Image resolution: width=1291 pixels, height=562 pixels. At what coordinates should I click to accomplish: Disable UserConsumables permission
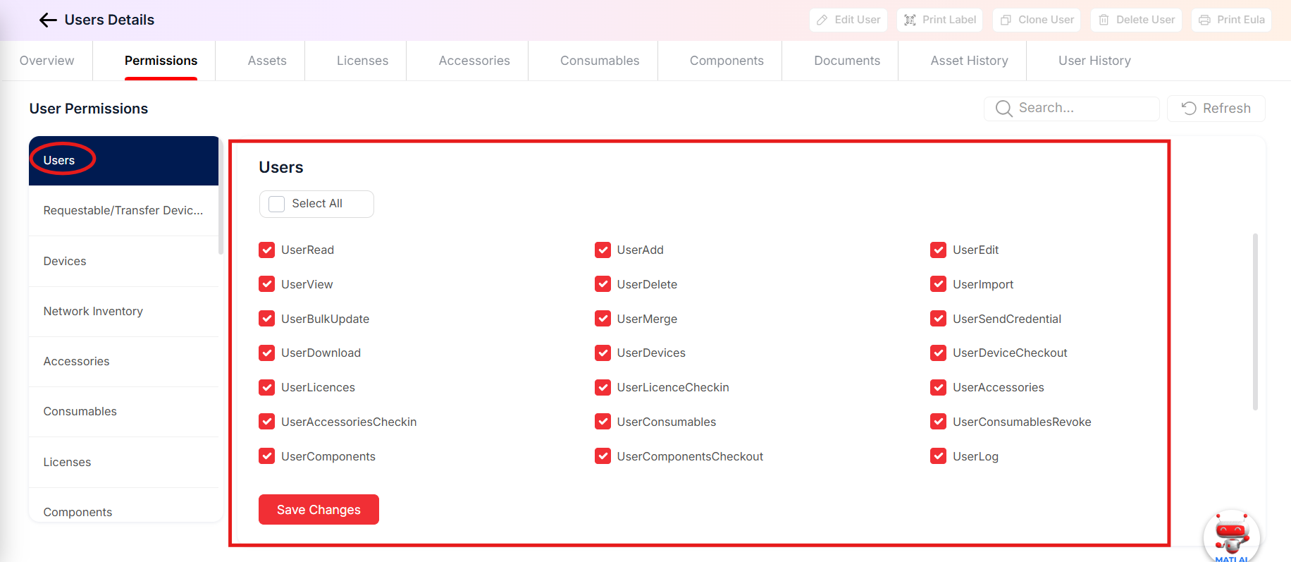(603, 422)
